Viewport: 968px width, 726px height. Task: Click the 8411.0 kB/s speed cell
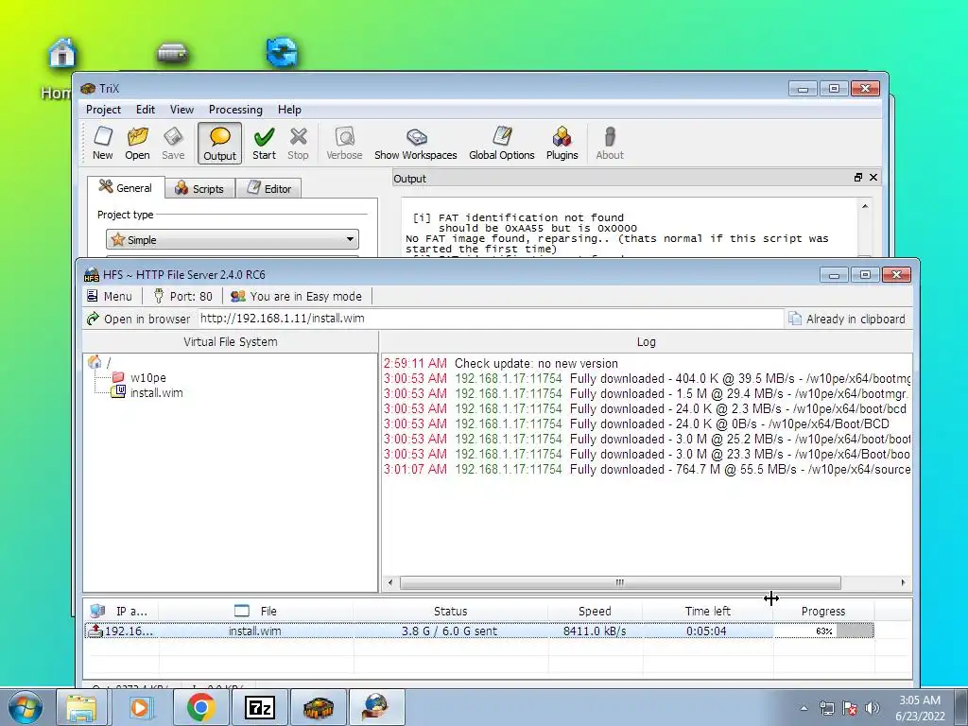click(595, 631)
